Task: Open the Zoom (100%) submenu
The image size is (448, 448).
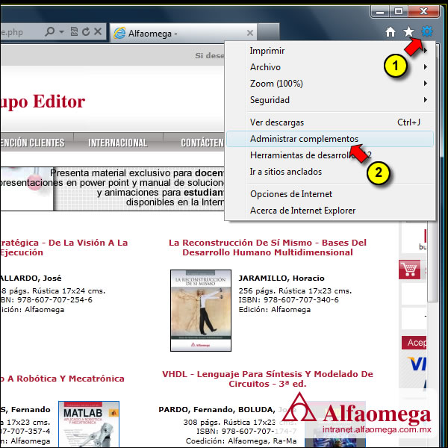Action: pyautogui.click(x=330, y=84)
